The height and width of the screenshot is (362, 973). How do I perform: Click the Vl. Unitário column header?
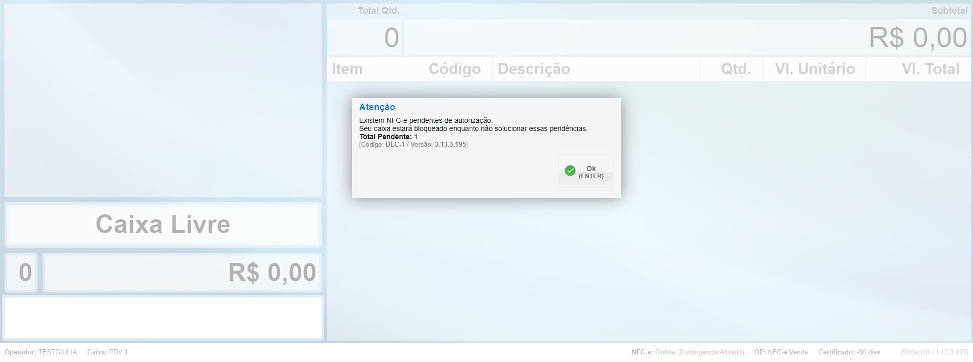click(x=815, y=69)
